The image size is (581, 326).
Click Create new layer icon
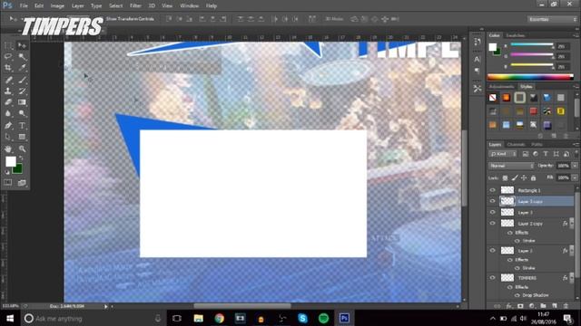click(555, 306)
